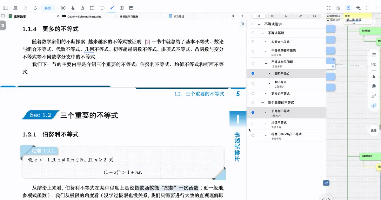
Task: Close the 高等数学 document tab
Action: click(58, 16)
